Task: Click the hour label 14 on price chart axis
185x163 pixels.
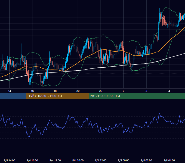Action: tap(10, 91)
